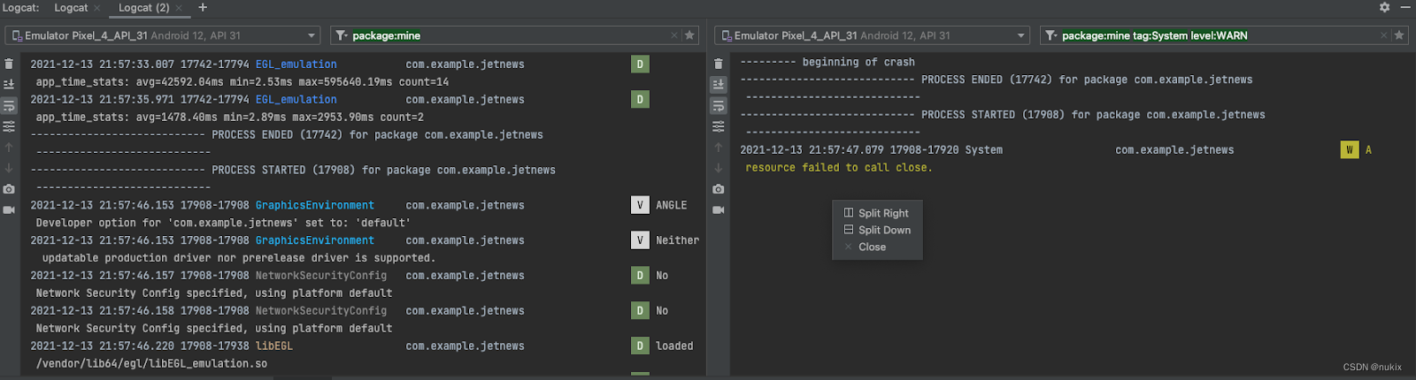Click the yellow W level badge
Screen dimensions: 1416x380
[1350, 149]
